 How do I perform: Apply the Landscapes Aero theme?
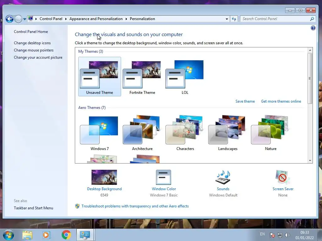228,133
